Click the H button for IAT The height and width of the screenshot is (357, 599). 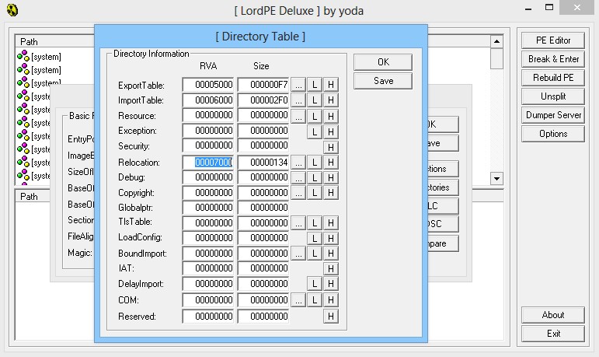(331, 268)
